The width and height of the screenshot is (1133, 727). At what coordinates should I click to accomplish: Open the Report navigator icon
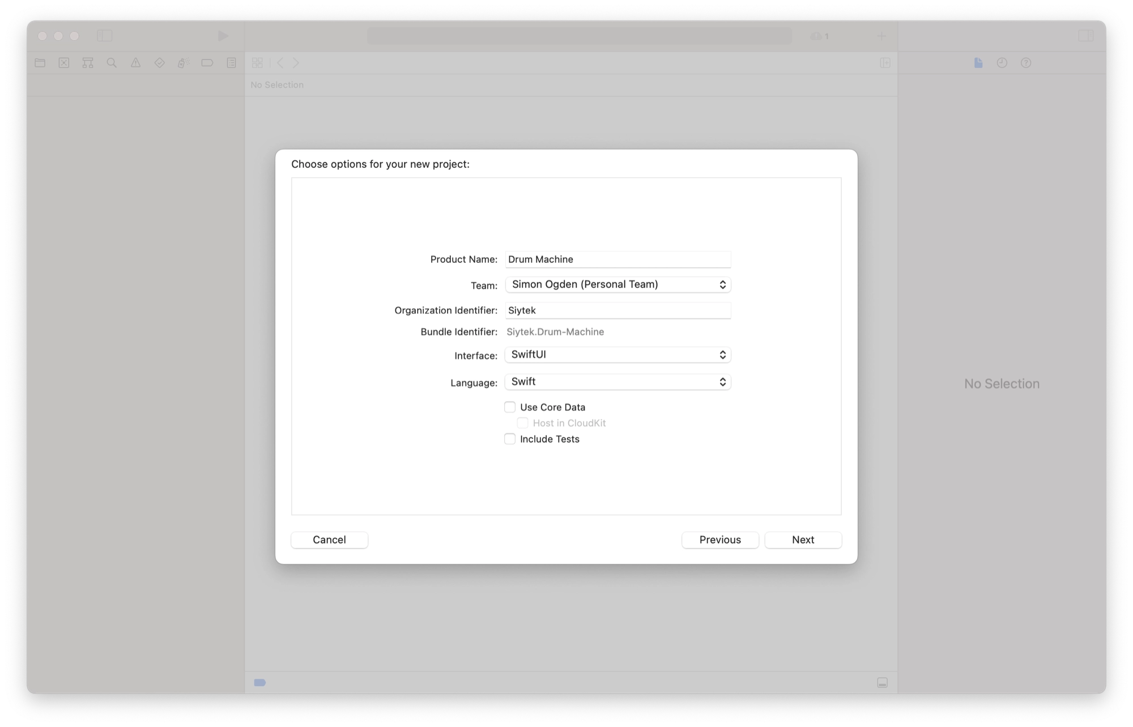point(232,63)
